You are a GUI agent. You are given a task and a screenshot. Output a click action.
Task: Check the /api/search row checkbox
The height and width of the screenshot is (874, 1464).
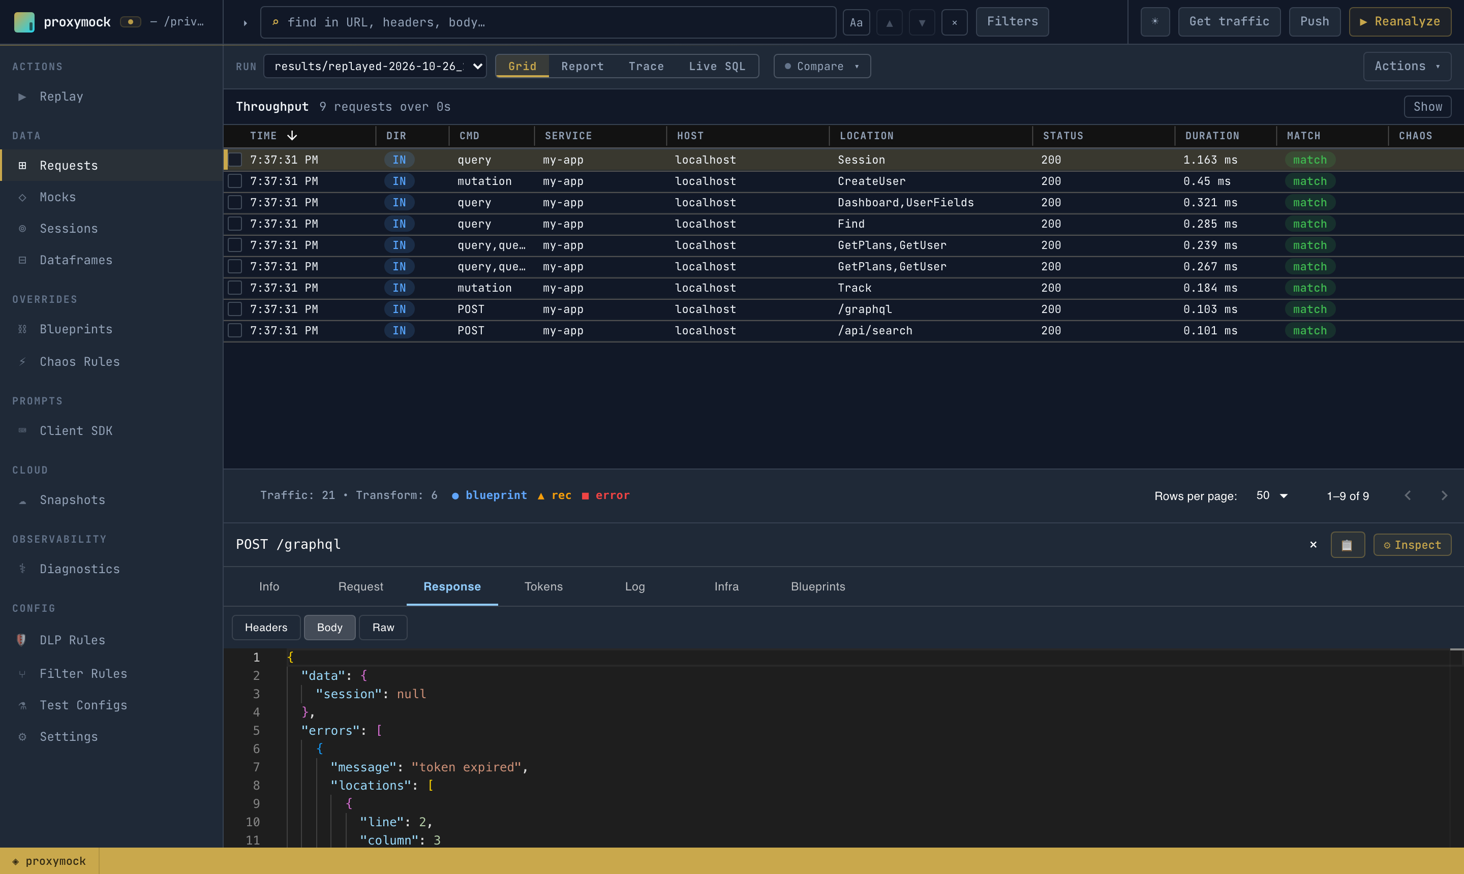coord(235,330)
